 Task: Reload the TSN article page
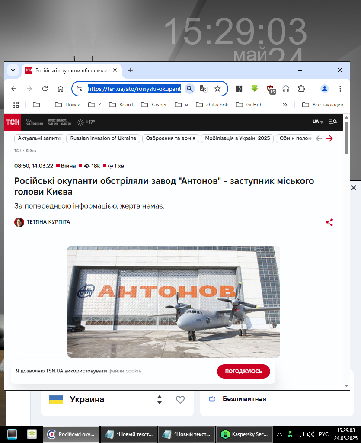(x=45, y=89)
